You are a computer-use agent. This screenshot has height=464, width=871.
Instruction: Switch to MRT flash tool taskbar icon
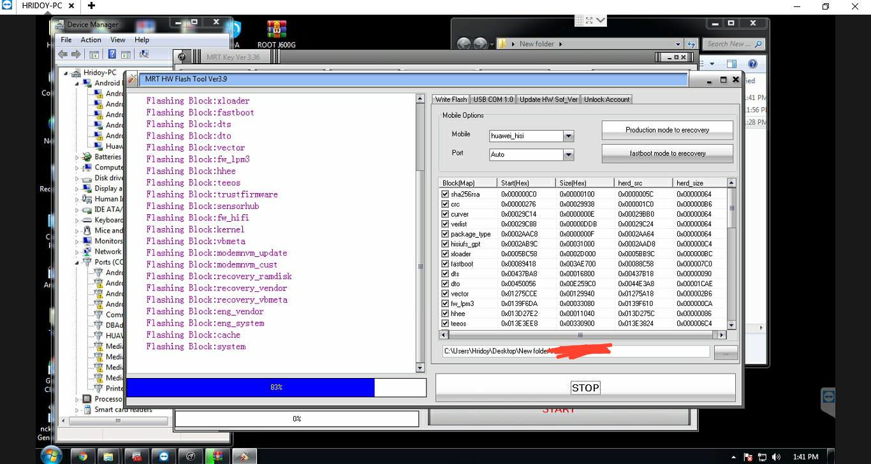click(x=244, y=456)
